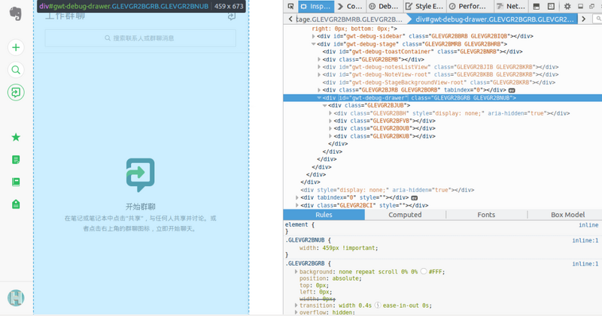Switch to Style Editor tab
602x316 pixels.
[424, 6]
